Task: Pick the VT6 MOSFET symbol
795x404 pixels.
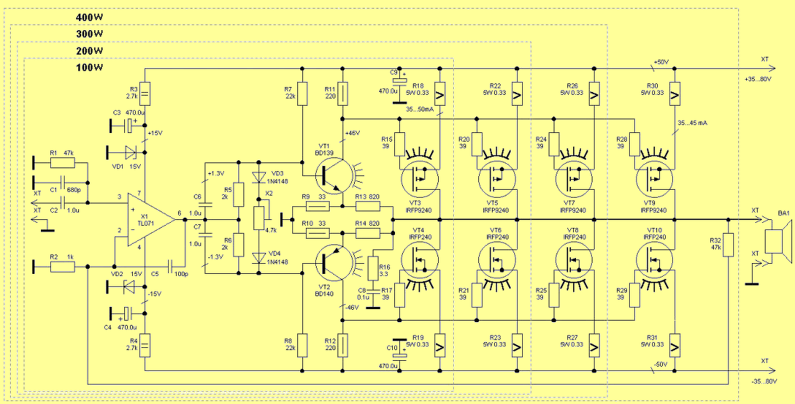Action: coord(497,260)
